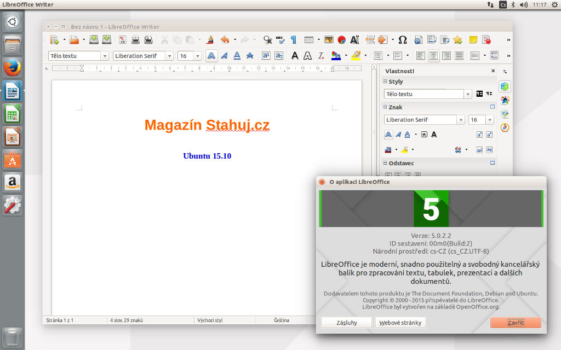Click Character Spacing icon in sidebar
Viewport: 561px width, 350px height.
tap(458, 150)
